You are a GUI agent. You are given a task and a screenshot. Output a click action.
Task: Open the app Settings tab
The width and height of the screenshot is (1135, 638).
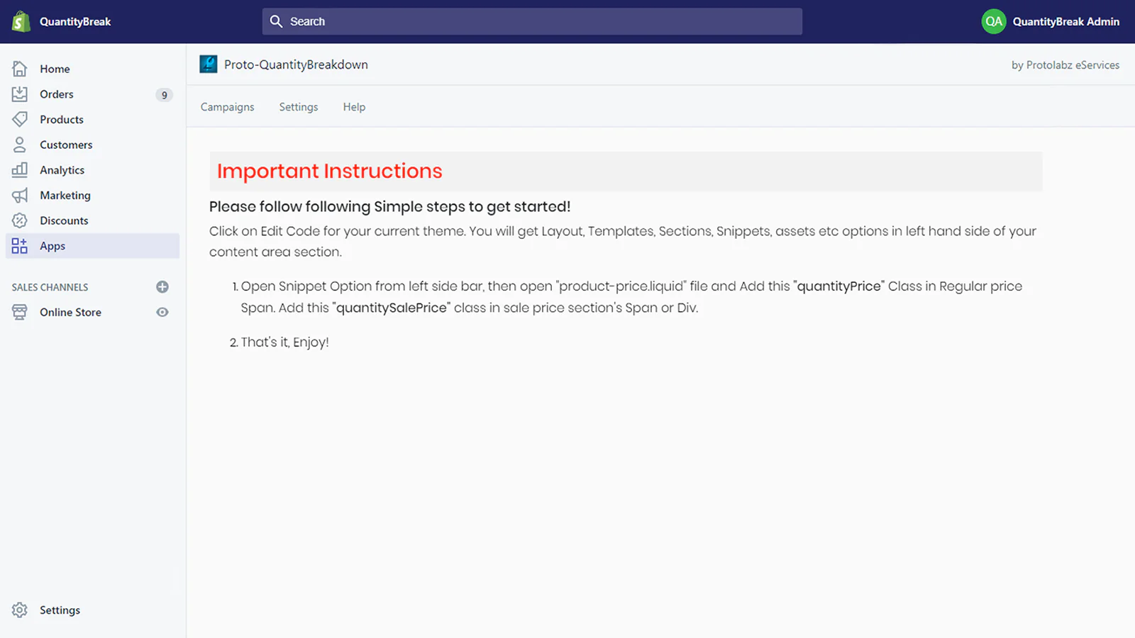299,107
